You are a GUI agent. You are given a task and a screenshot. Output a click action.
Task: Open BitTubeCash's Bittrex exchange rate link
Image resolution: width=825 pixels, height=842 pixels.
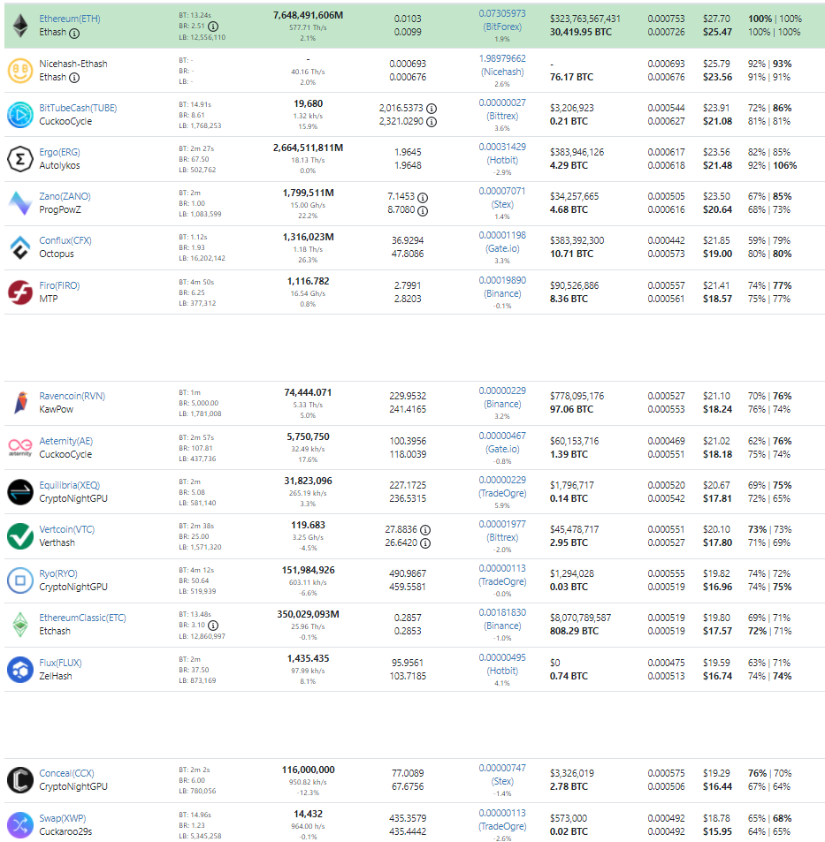[x=502, y=109]
